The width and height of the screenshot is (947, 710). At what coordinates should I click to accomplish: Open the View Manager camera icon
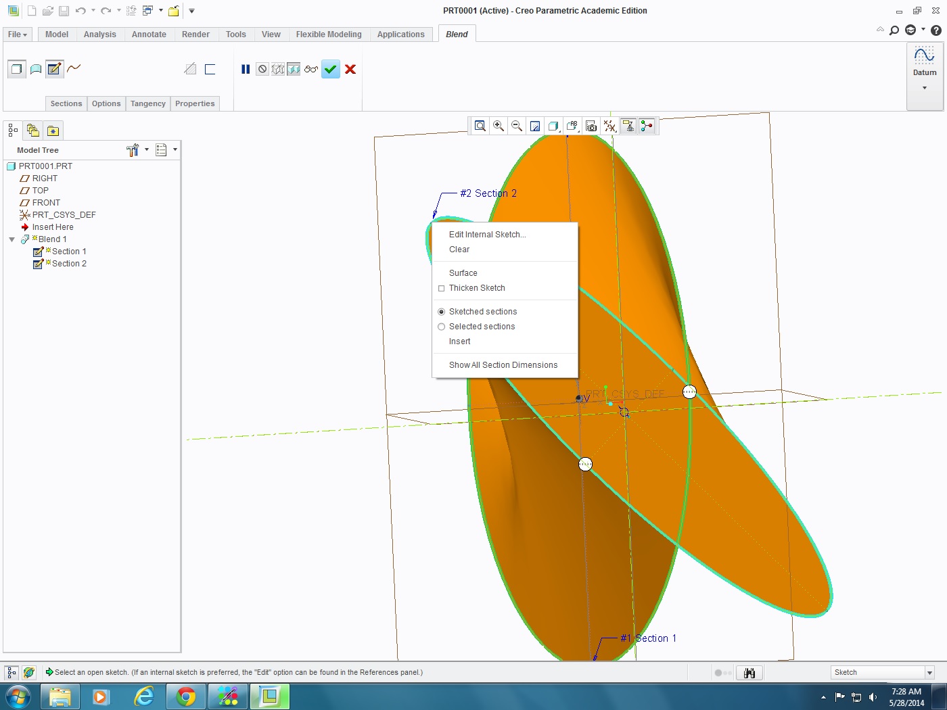[591, 126]
